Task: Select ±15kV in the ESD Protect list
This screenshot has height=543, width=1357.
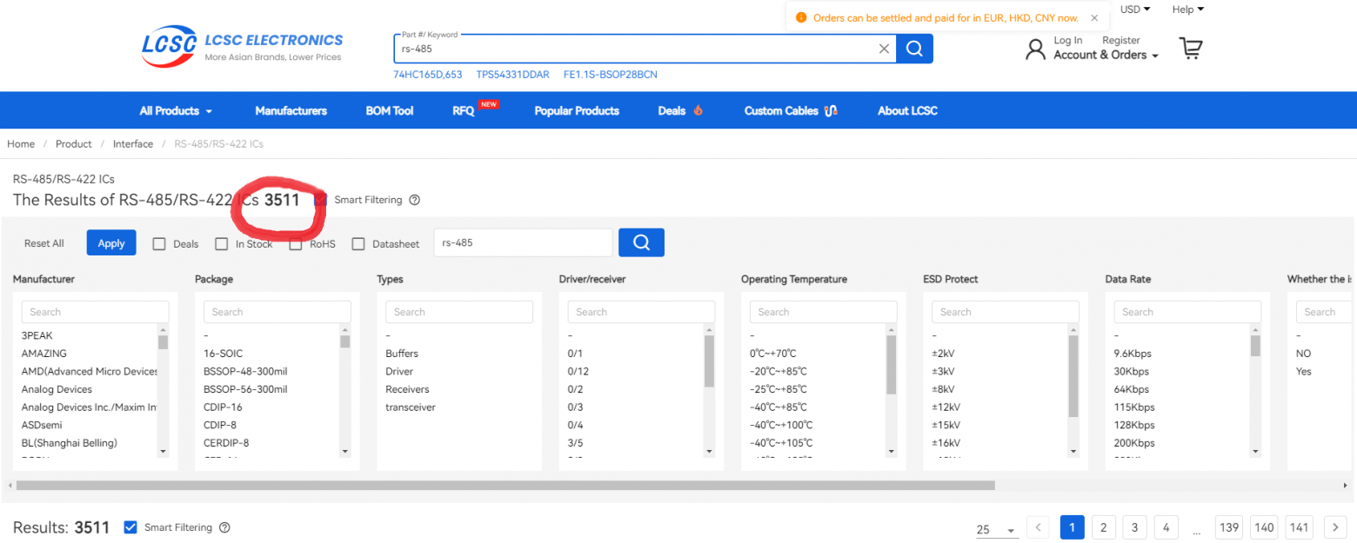Action: [x=946, y=425]
